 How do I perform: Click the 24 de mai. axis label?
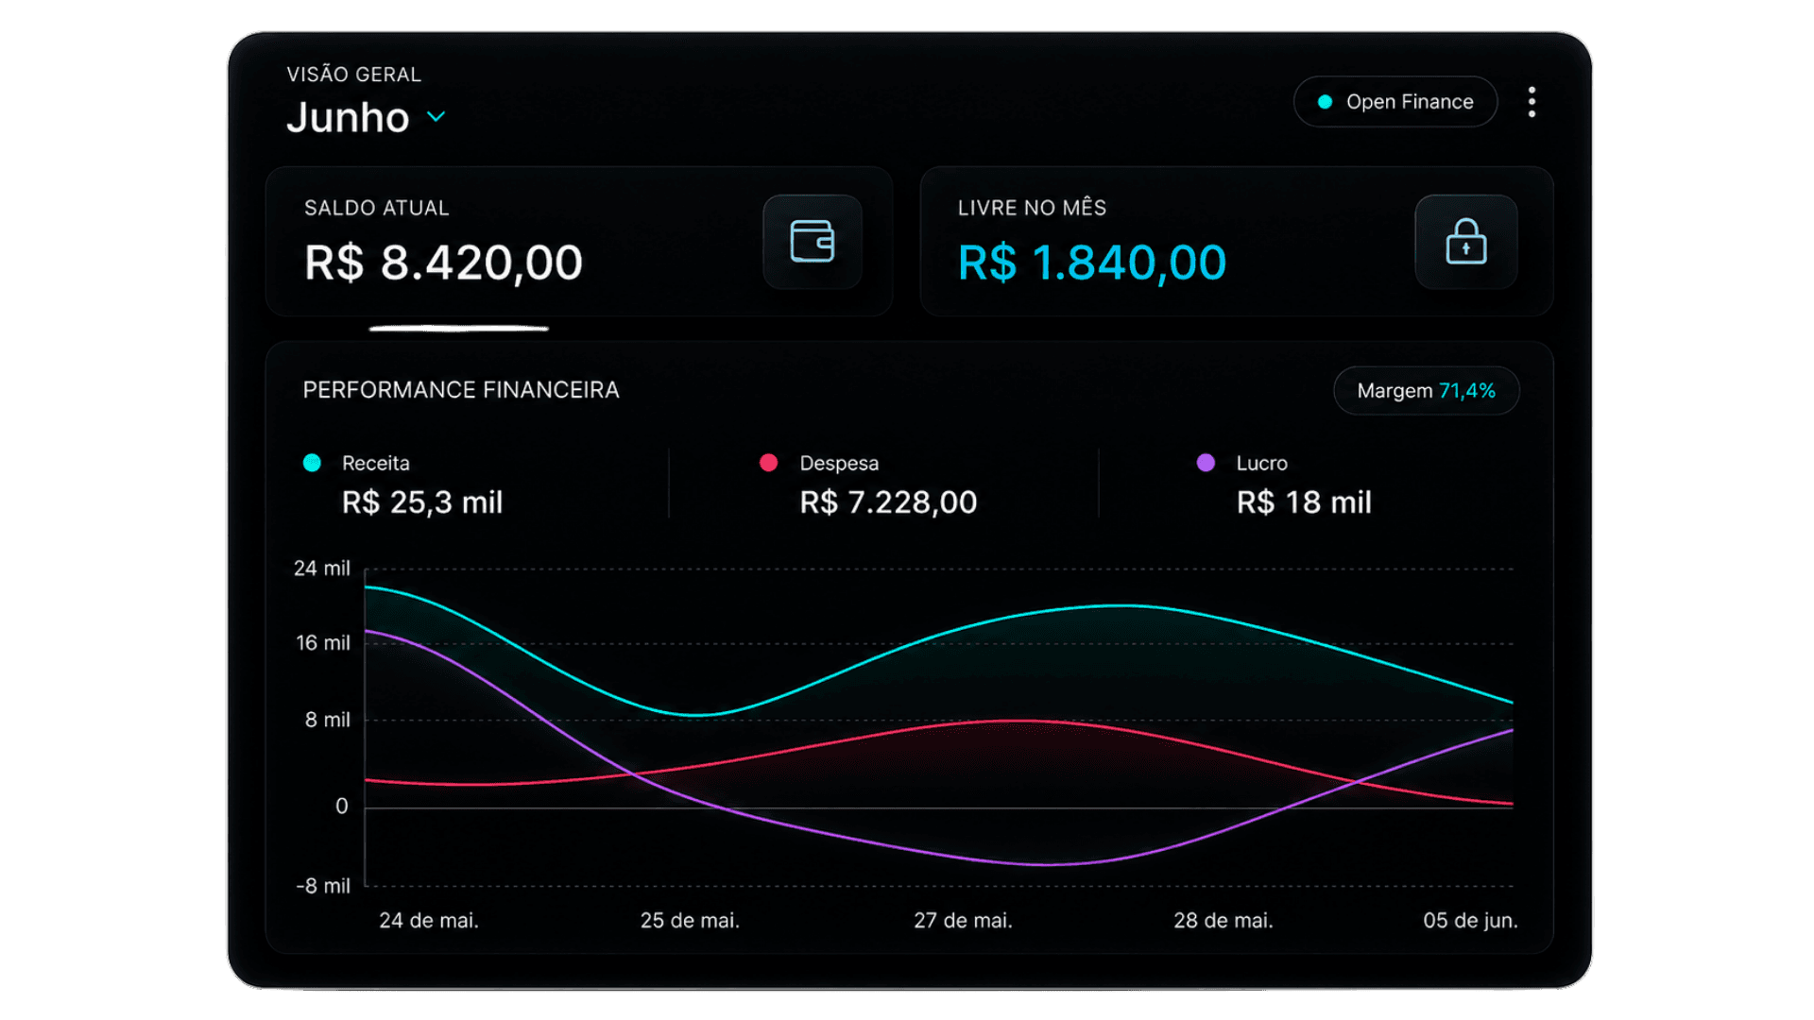(429, 921)
